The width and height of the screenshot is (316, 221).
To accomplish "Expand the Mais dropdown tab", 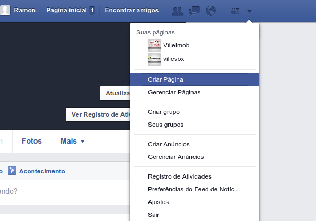I will (x=73, y=141).
